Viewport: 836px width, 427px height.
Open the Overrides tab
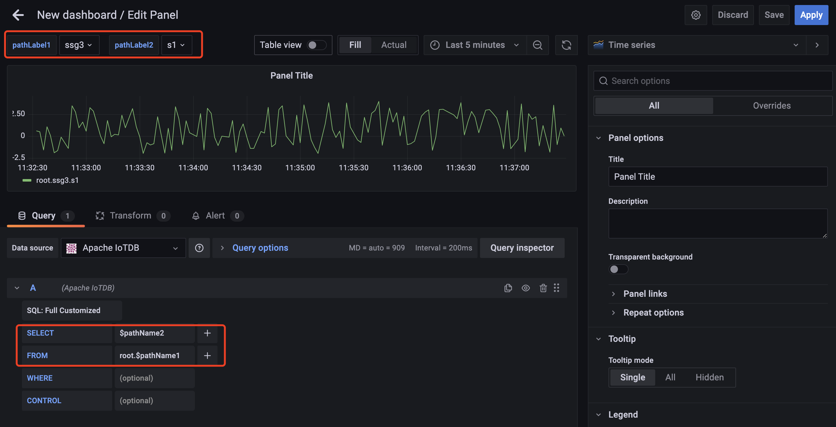pos(771,106)
